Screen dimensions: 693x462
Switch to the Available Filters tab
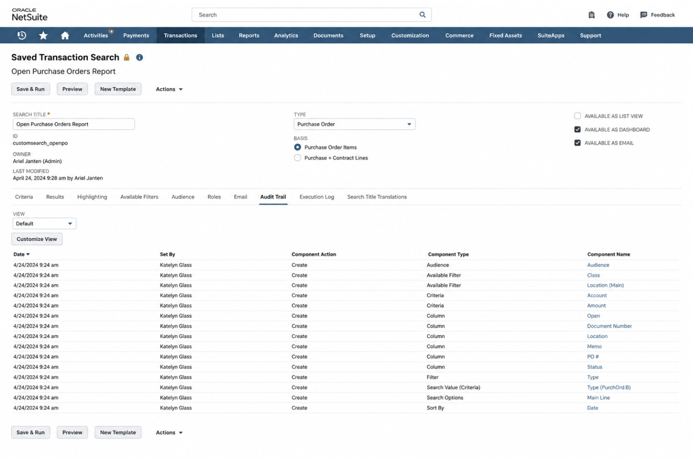[x=139, y=197]
